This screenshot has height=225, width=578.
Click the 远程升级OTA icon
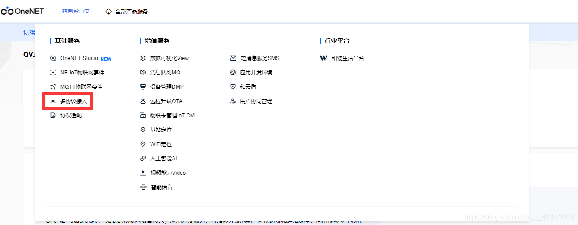click(143, 101)
